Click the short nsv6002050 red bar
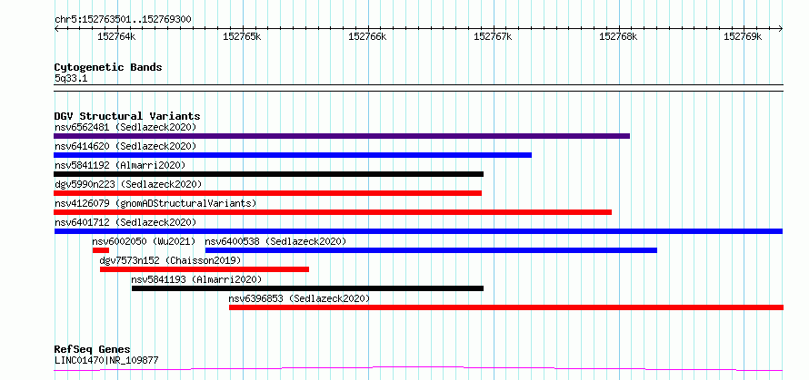 coord(101,250)
